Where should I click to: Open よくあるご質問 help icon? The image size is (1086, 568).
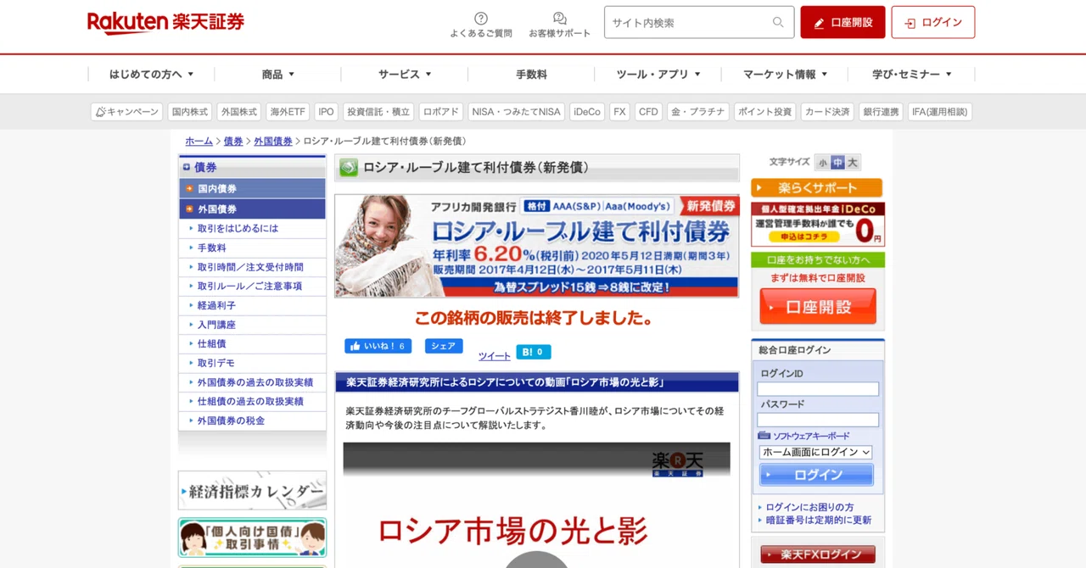tap(481, 25)
